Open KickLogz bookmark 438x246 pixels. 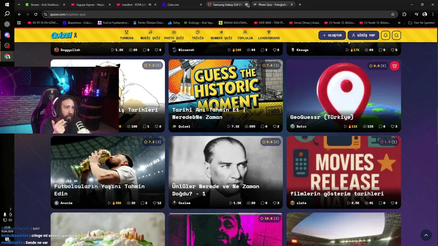click(x=199, y=23)
